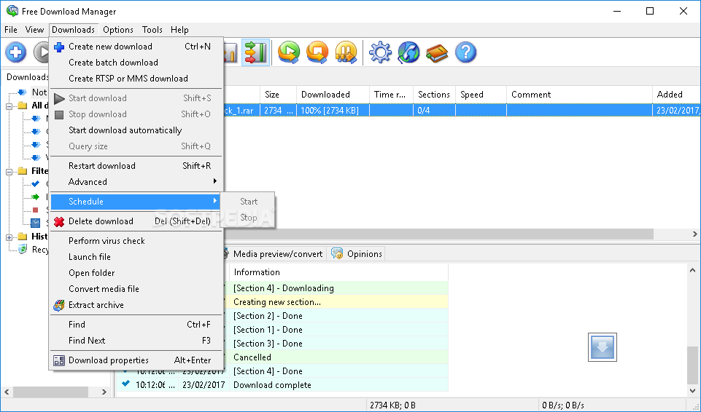The image size is (701, 412).
Task: Choose Restart download menu entry
Action: (136, 166)
